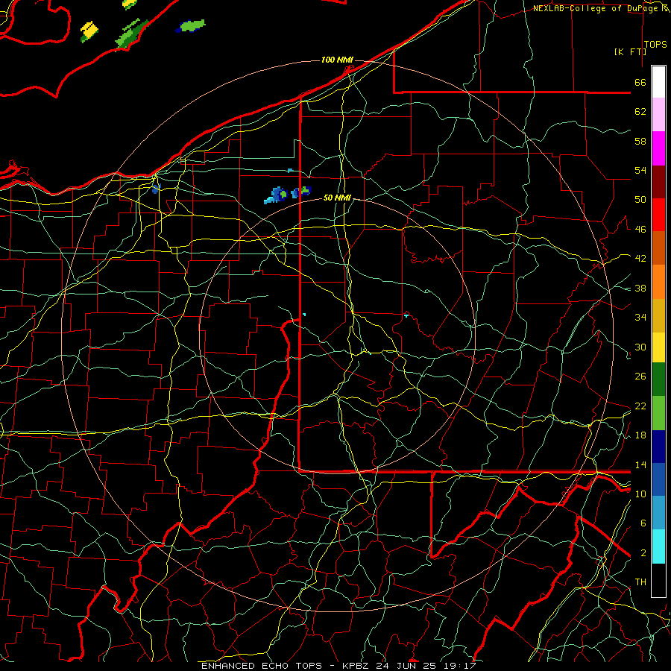The height and width of the screenshot is (671, 671).
Task: Click the orange 38-42 K FT swatch
Action: 658,282
